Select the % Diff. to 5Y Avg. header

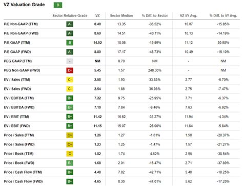coord(223,15)
